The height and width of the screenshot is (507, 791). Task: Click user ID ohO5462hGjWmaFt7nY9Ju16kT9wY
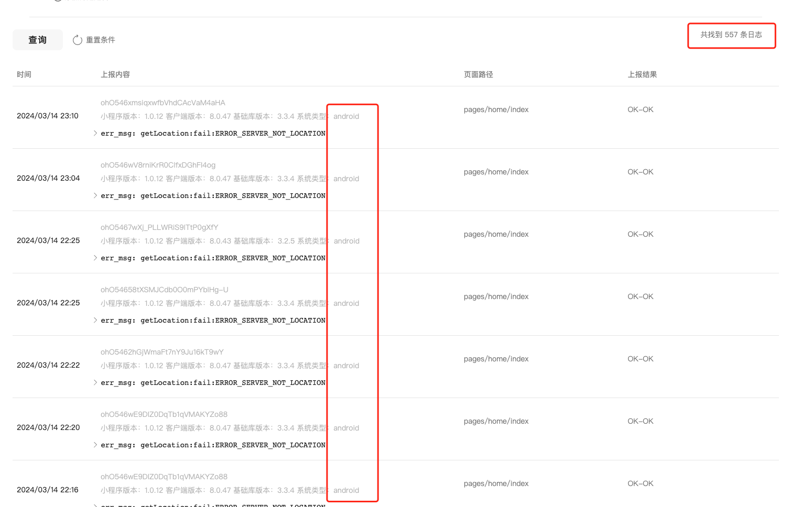point(162,352)
